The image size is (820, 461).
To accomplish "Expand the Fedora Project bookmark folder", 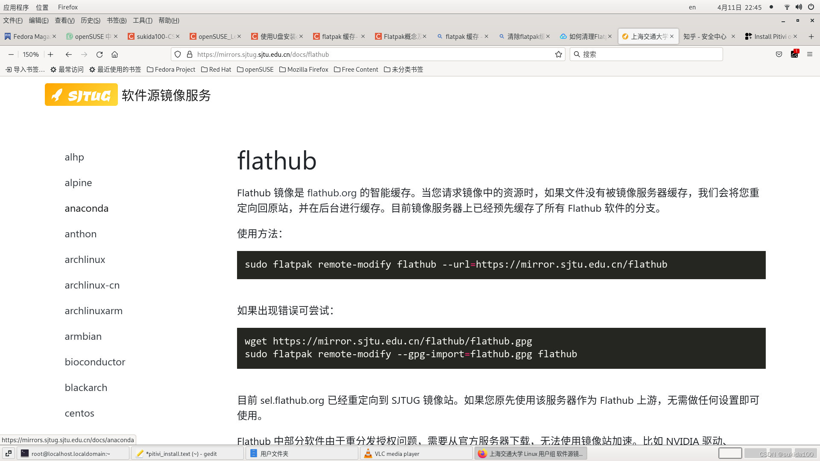I will [x=171, y=69].
